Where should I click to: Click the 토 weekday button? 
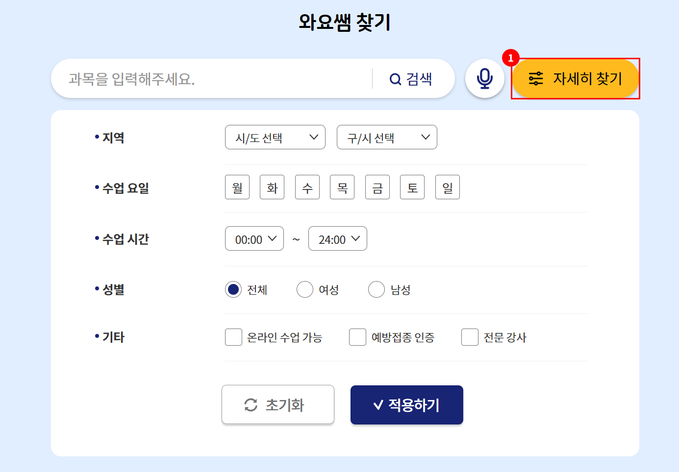(x=412, y=187)
